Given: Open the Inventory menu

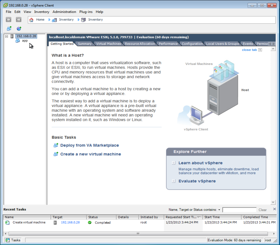Looking at the screenshot, I should tap(42, 12).
